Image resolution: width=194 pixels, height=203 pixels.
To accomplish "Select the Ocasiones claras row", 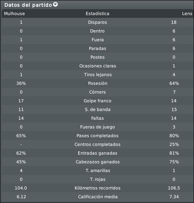I will click(98, 66).
